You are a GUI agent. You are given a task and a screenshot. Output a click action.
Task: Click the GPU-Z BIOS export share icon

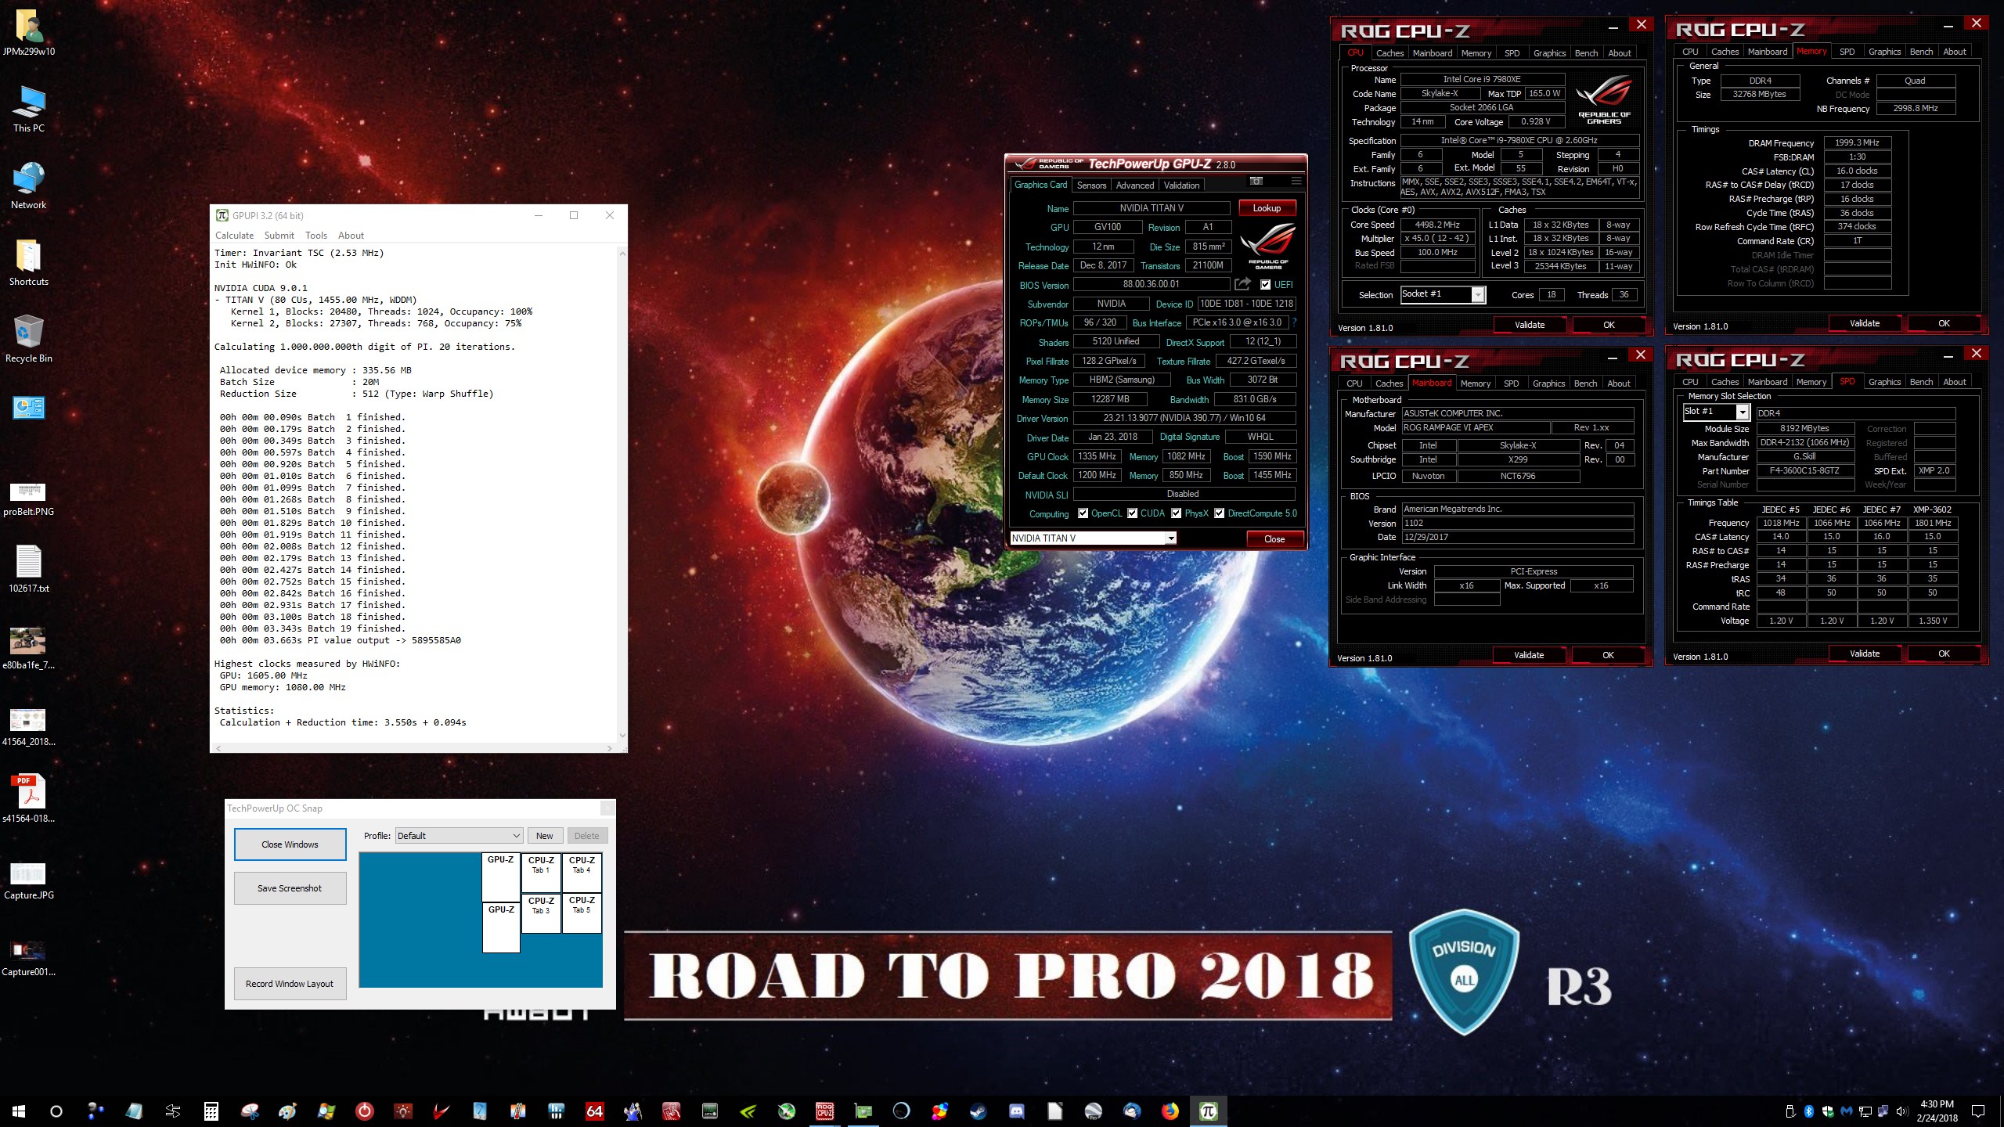(x=1242, y=283)
